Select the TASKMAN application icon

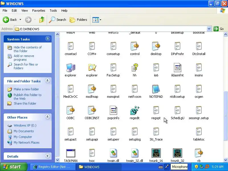(x=70, y=153)
